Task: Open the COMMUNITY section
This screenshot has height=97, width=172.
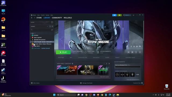Action: [57, 18]
